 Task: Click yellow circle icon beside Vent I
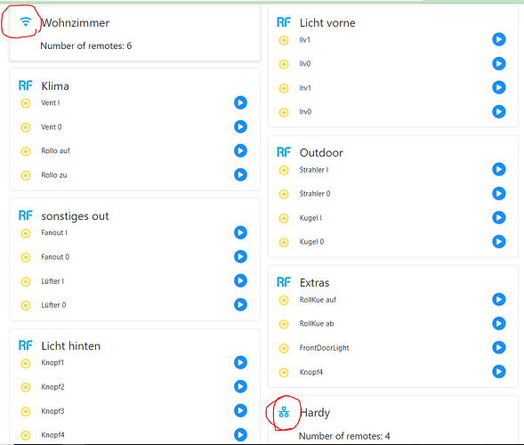click(26, 103)
